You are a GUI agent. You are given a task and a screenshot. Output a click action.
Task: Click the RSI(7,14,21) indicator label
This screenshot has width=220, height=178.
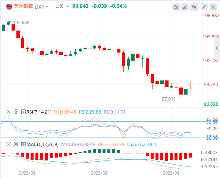click(39, 112)
